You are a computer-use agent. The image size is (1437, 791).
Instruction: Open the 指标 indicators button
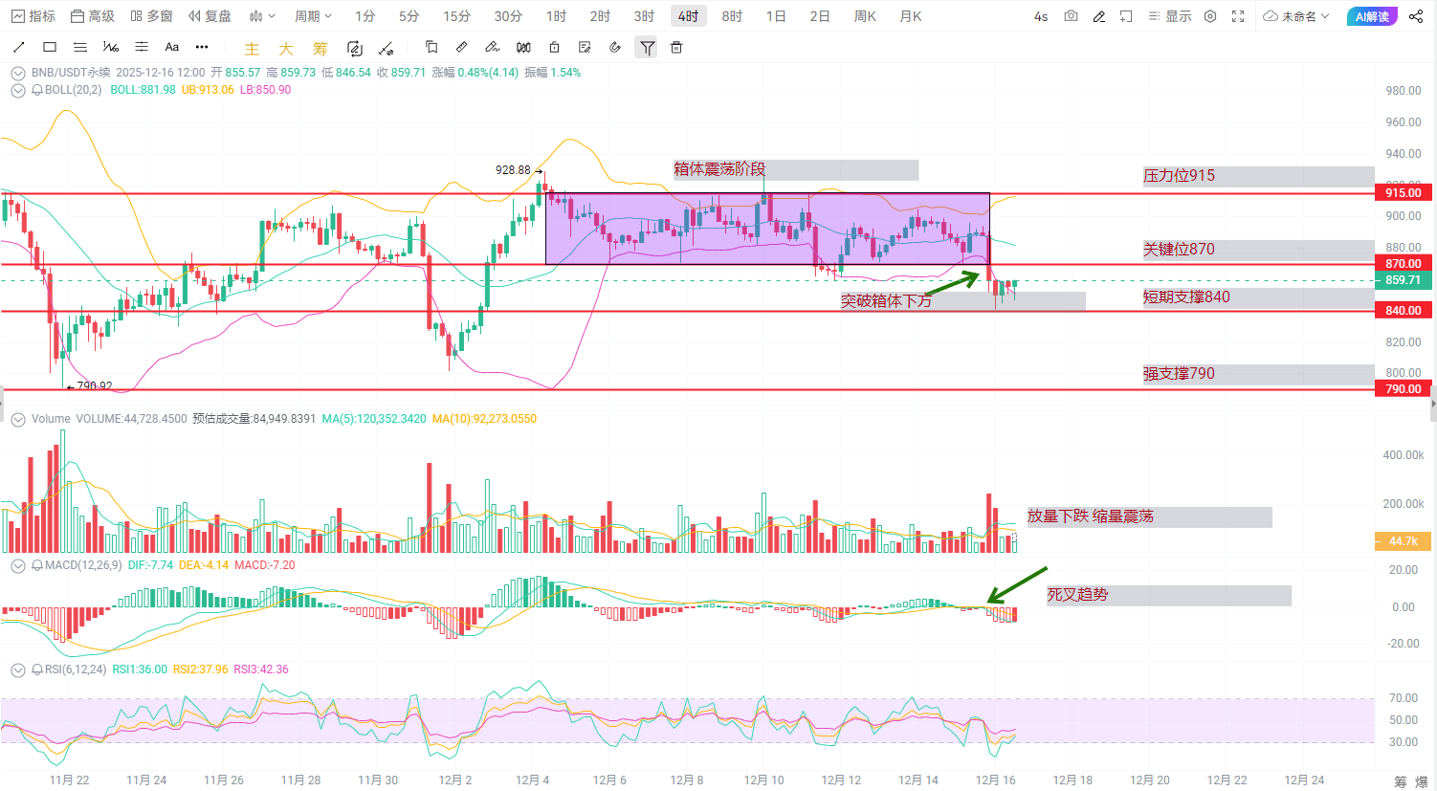point(33,16)
